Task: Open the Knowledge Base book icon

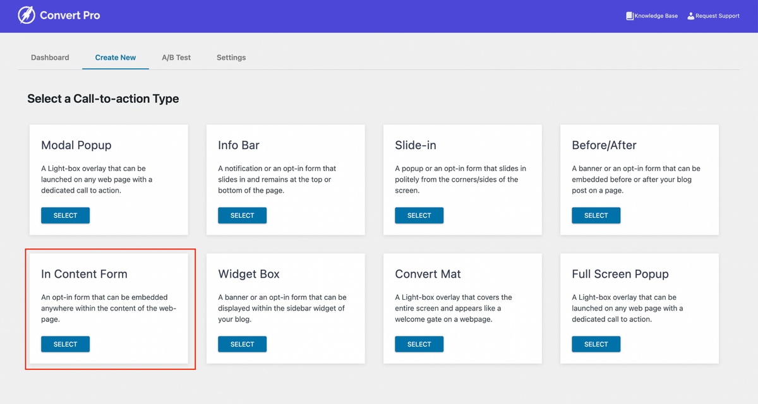Action: click(x=629, y=16)
